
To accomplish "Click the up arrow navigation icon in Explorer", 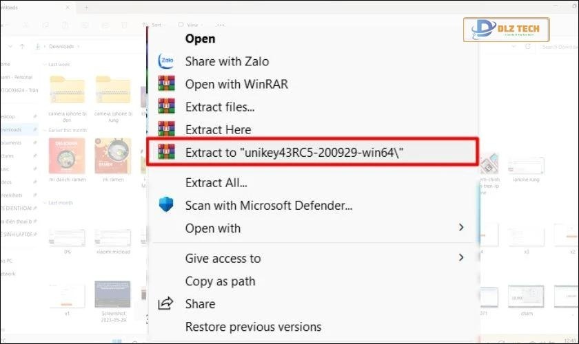I will [22, 47].
